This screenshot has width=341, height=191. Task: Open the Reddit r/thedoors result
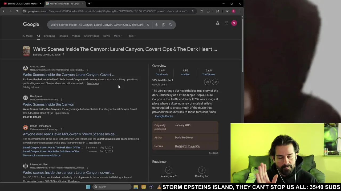[70, 134]
